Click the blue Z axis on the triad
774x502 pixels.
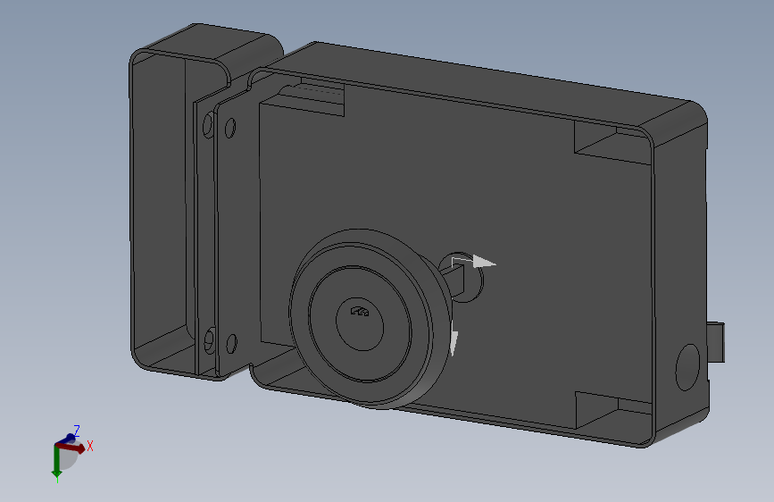pos(68,439)
